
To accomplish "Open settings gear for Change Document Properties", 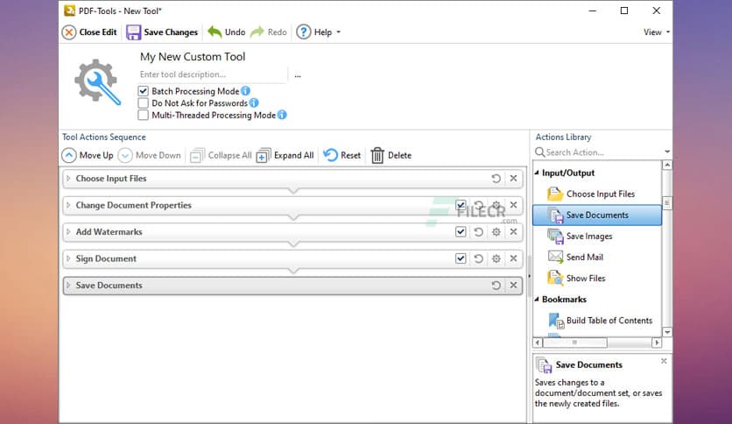I will point(496,205).
